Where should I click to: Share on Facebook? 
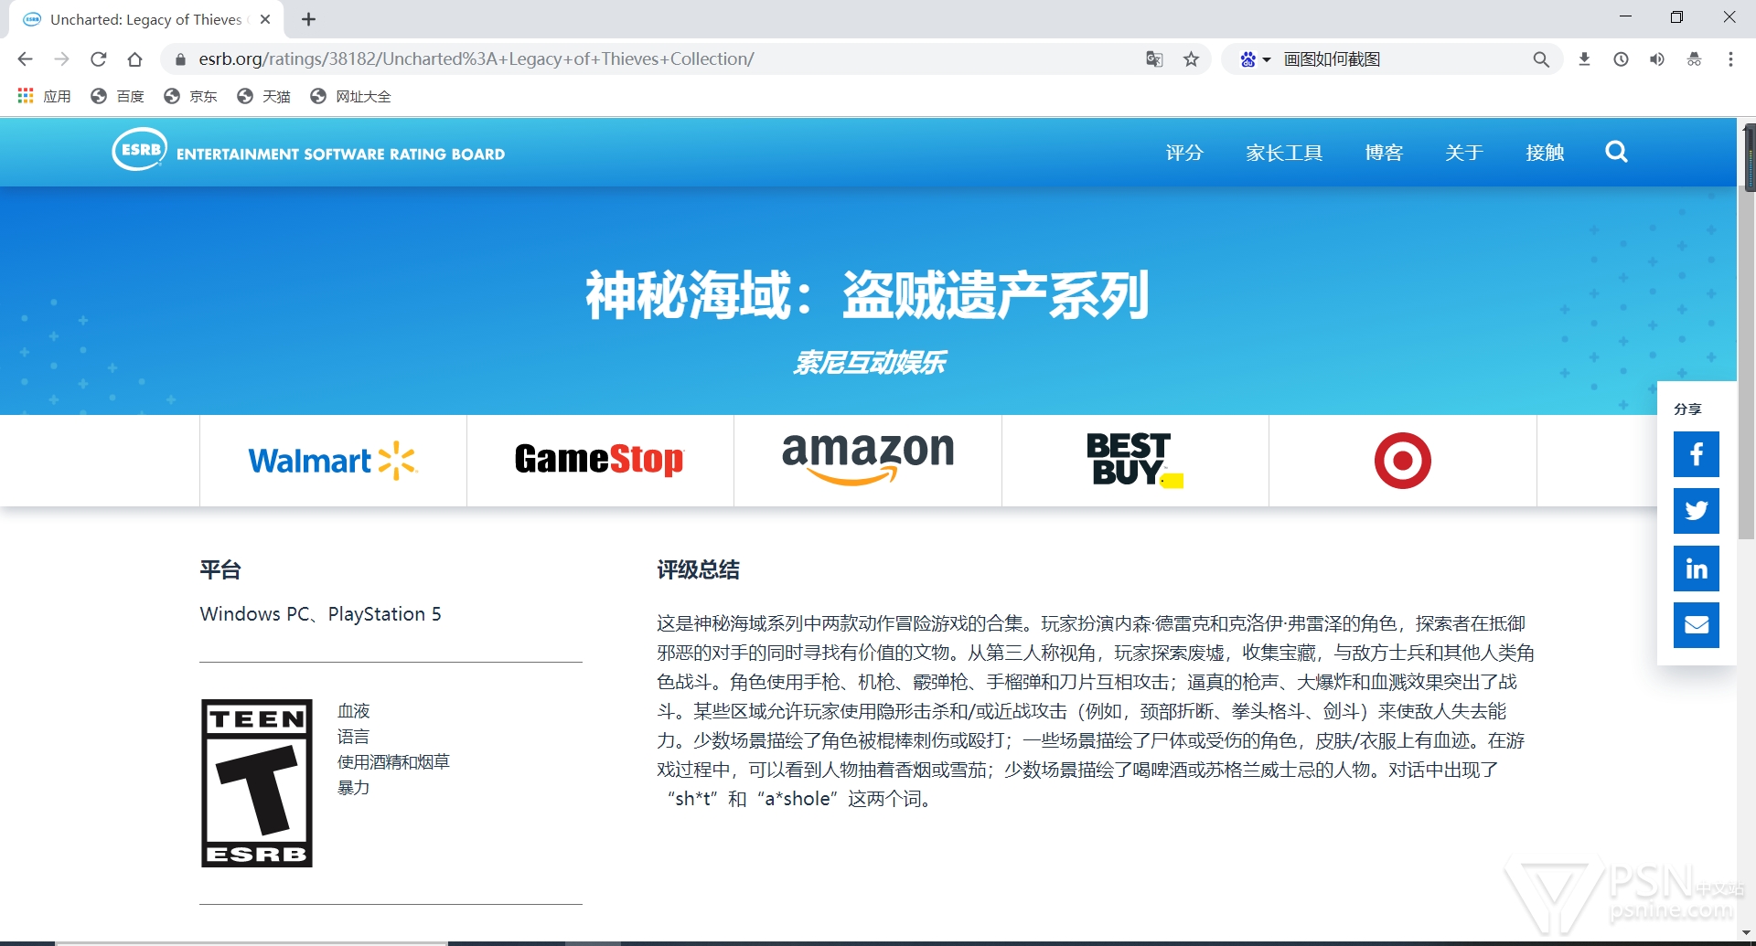pyautogui.click(x=1697, y=454)
